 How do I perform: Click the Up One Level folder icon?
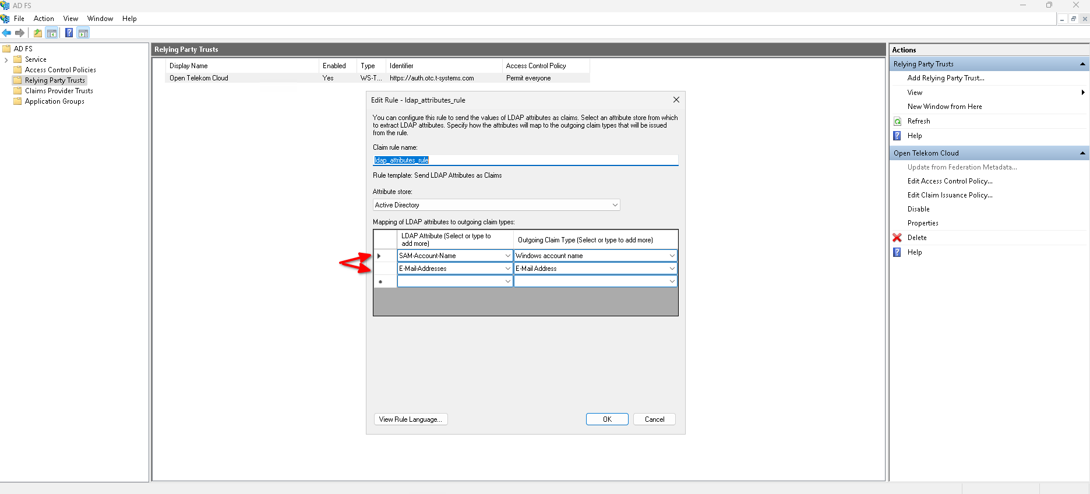point(38,33)
